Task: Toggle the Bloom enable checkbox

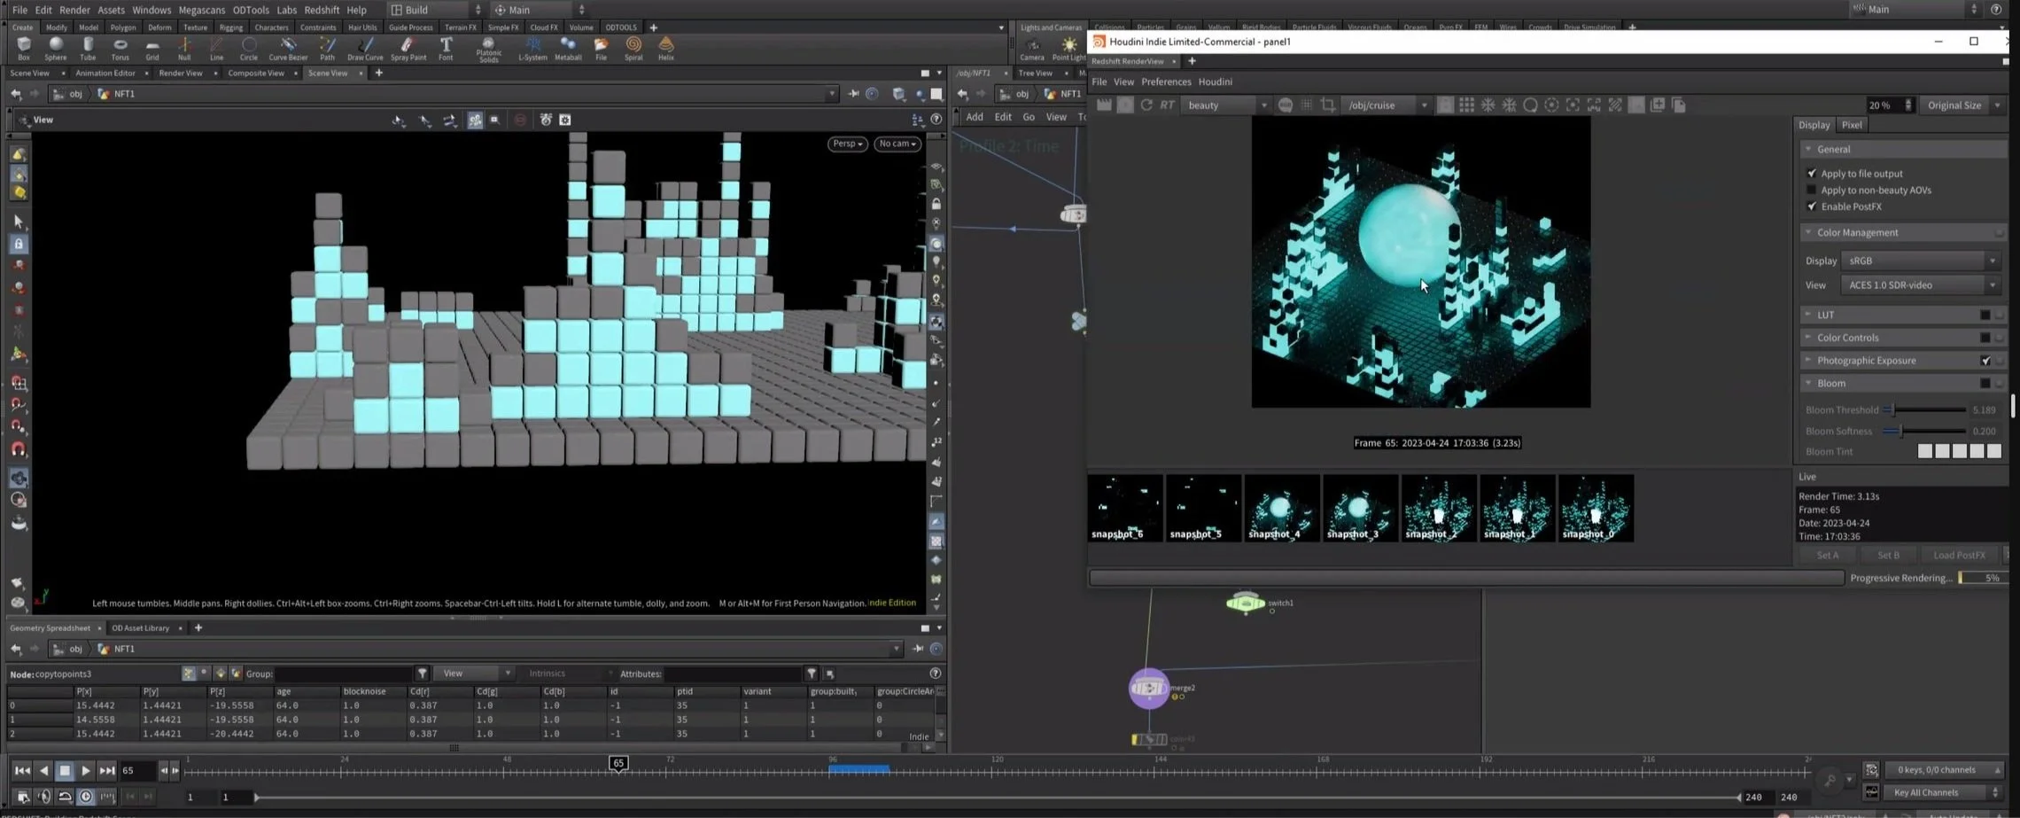Action: click(x=1985, y=383)
